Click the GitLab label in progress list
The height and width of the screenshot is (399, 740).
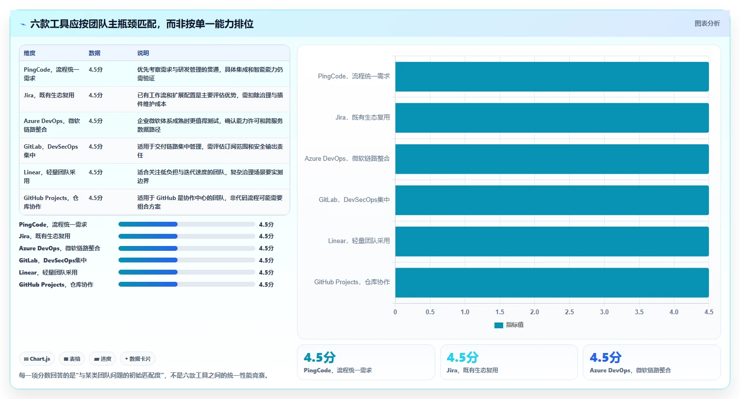click(53, 260)
